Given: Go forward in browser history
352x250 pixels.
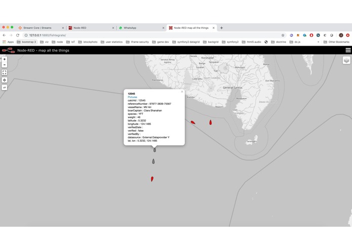Looking at the screenshot, I should click(11, 35).
